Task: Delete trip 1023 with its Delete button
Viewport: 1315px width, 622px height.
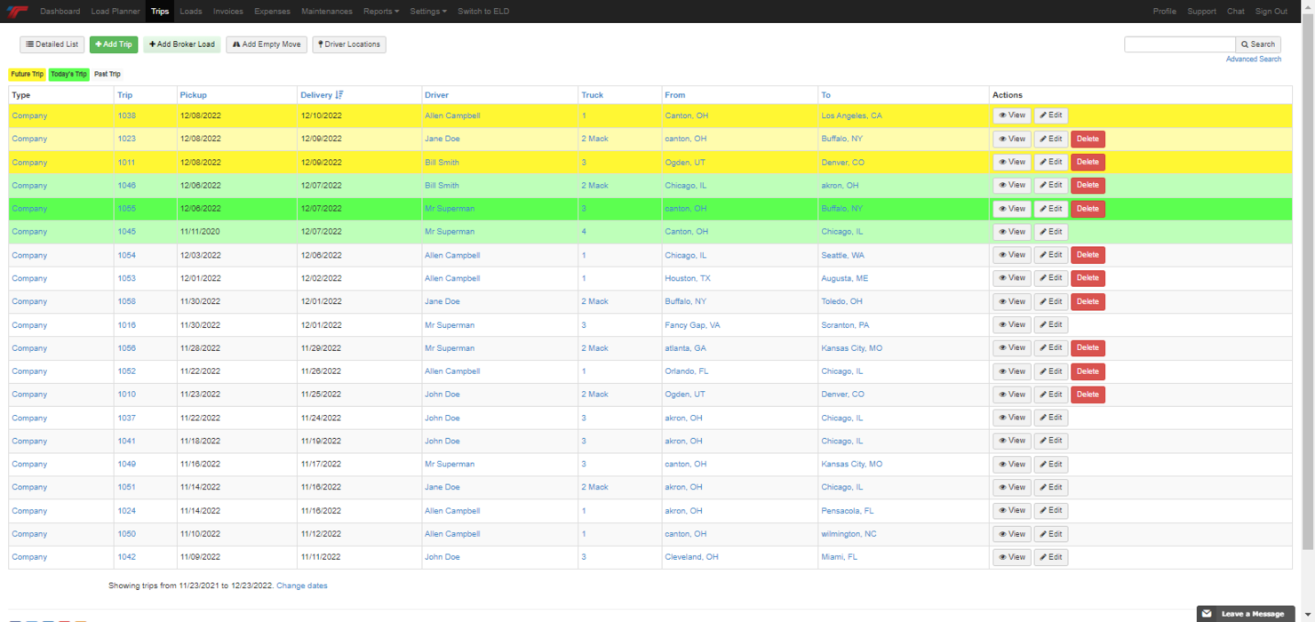Action: pyautogui.click(x=1088, y=139)
